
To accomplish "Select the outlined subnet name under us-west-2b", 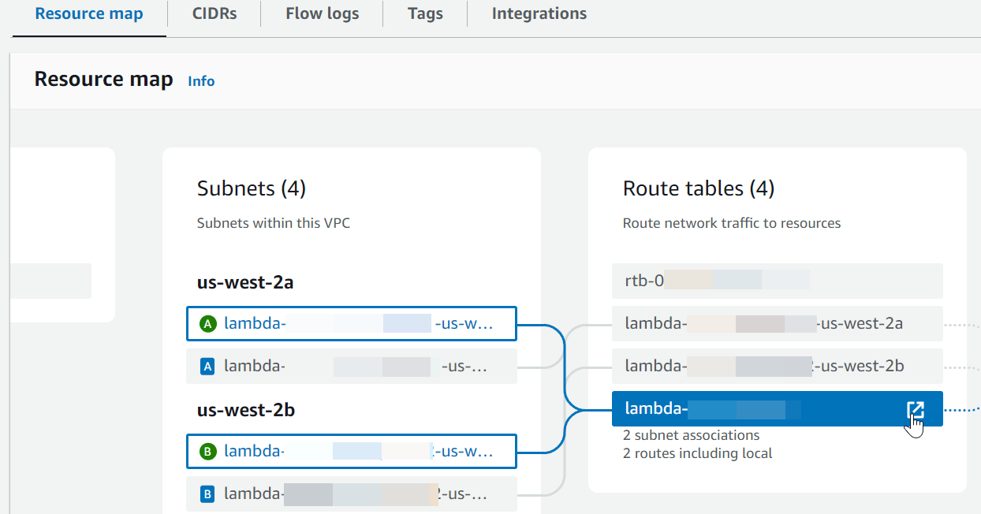I will tap(359, 452).
